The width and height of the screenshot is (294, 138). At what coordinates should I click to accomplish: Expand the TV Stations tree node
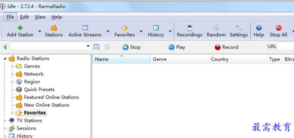(5, 120)
